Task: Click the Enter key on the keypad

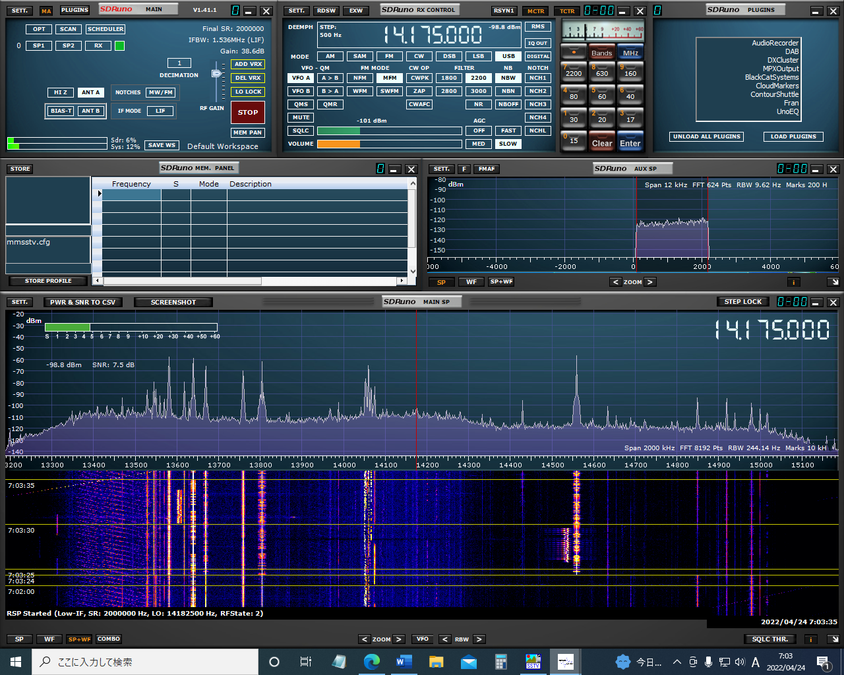Action: (x=630, y=142)
